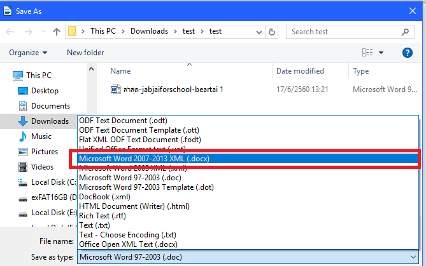Choose Rich Text (.rtf) format
The width and height of the screenshot is (426, 266).
(x=248, y=216)
